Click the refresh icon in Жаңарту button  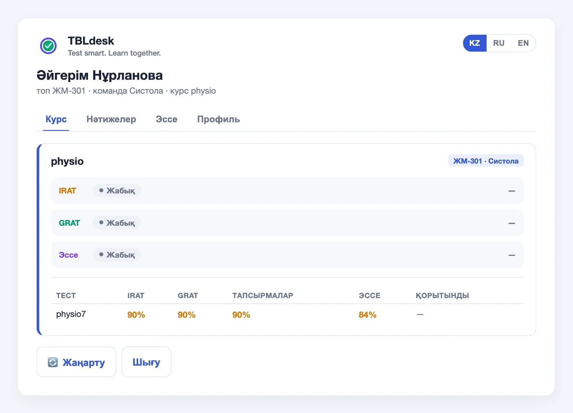[x=53, y=362]
